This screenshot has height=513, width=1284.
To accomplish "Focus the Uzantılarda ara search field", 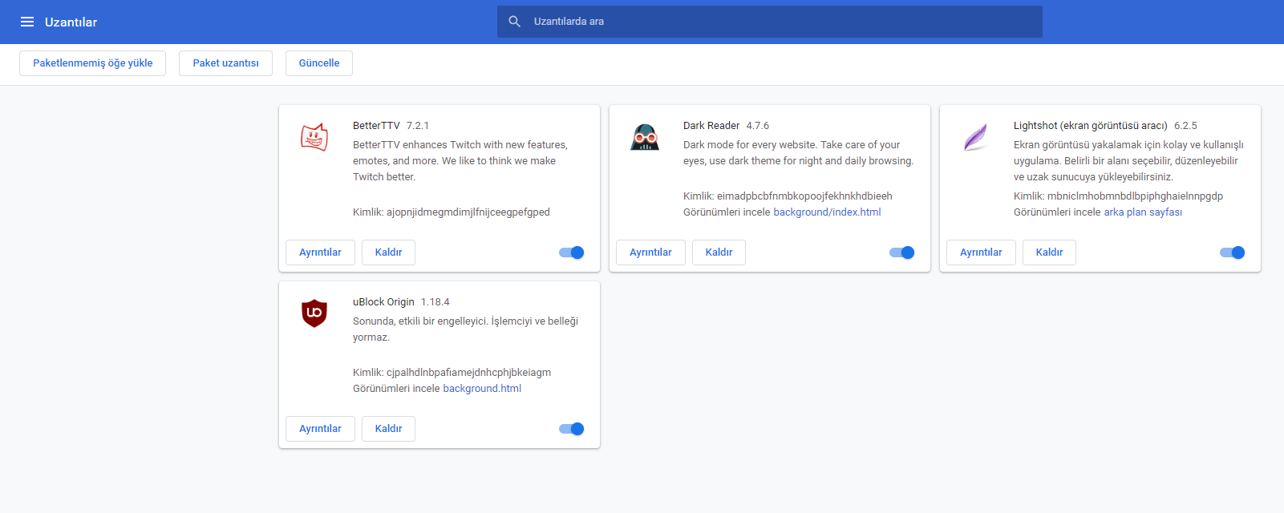I will click(x=770, y=22).
